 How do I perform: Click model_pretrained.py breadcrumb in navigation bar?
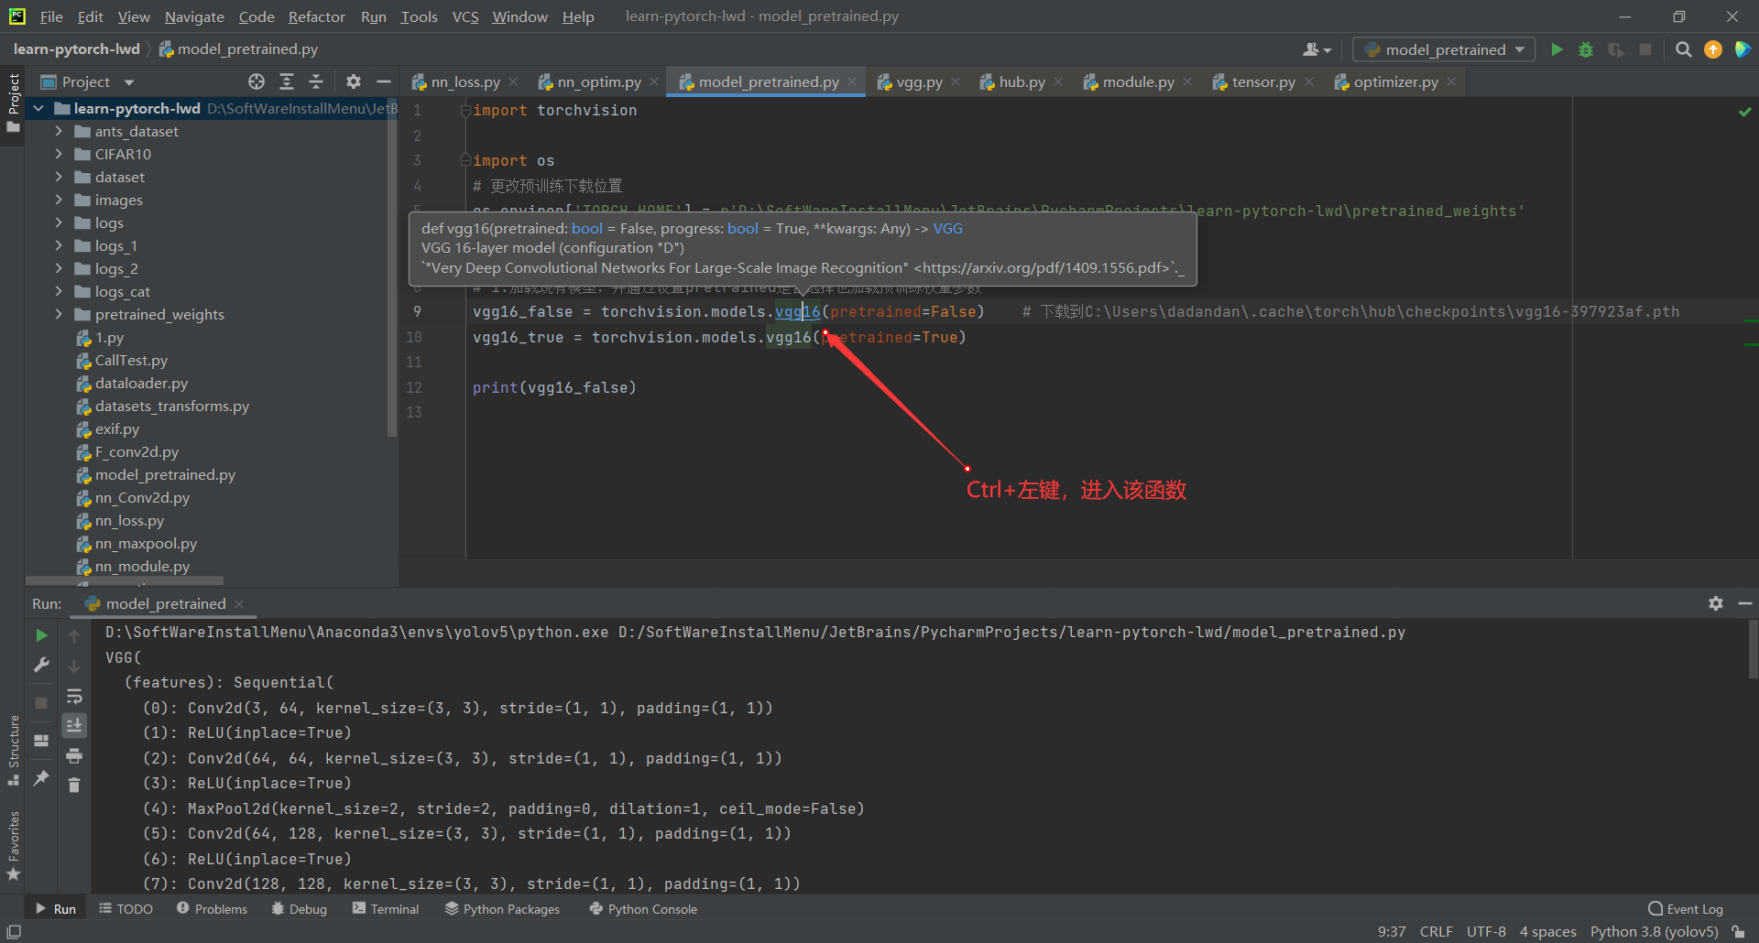(239, 49)
